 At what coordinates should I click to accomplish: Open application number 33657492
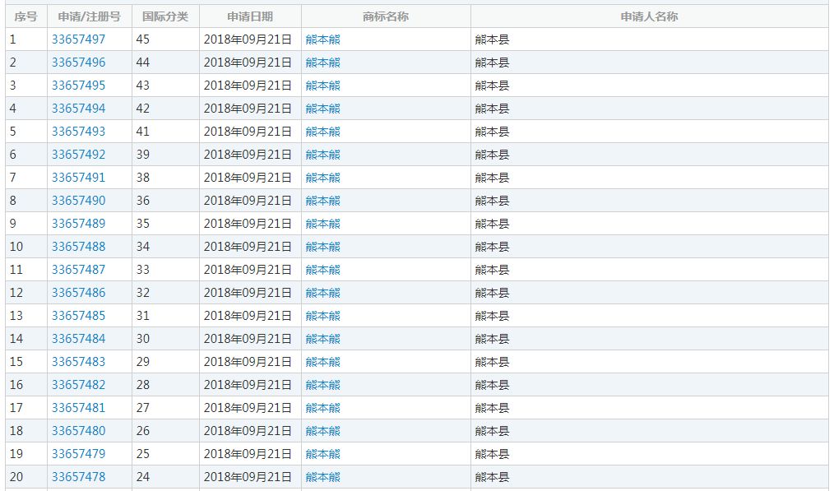pos(78,155)
